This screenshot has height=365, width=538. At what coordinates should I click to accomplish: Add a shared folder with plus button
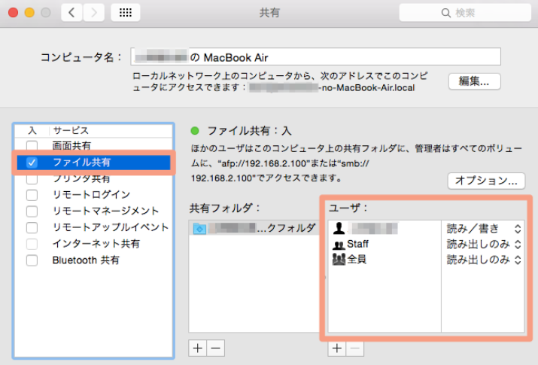[x=198, y=348]
